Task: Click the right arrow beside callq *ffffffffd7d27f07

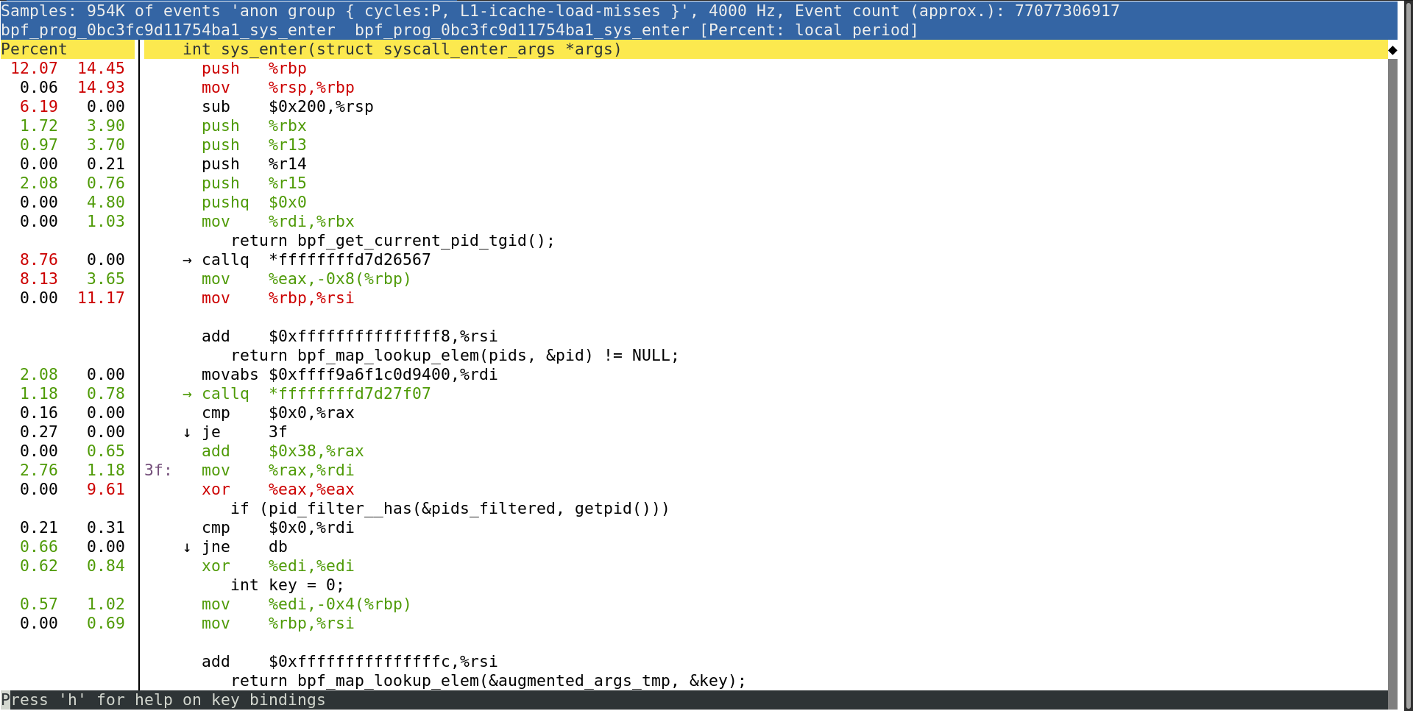Action: pyautogui.click(x=187, y=395)
